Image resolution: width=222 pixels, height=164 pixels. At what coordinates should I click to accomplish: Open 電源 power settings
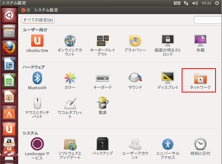coord(103,106)
